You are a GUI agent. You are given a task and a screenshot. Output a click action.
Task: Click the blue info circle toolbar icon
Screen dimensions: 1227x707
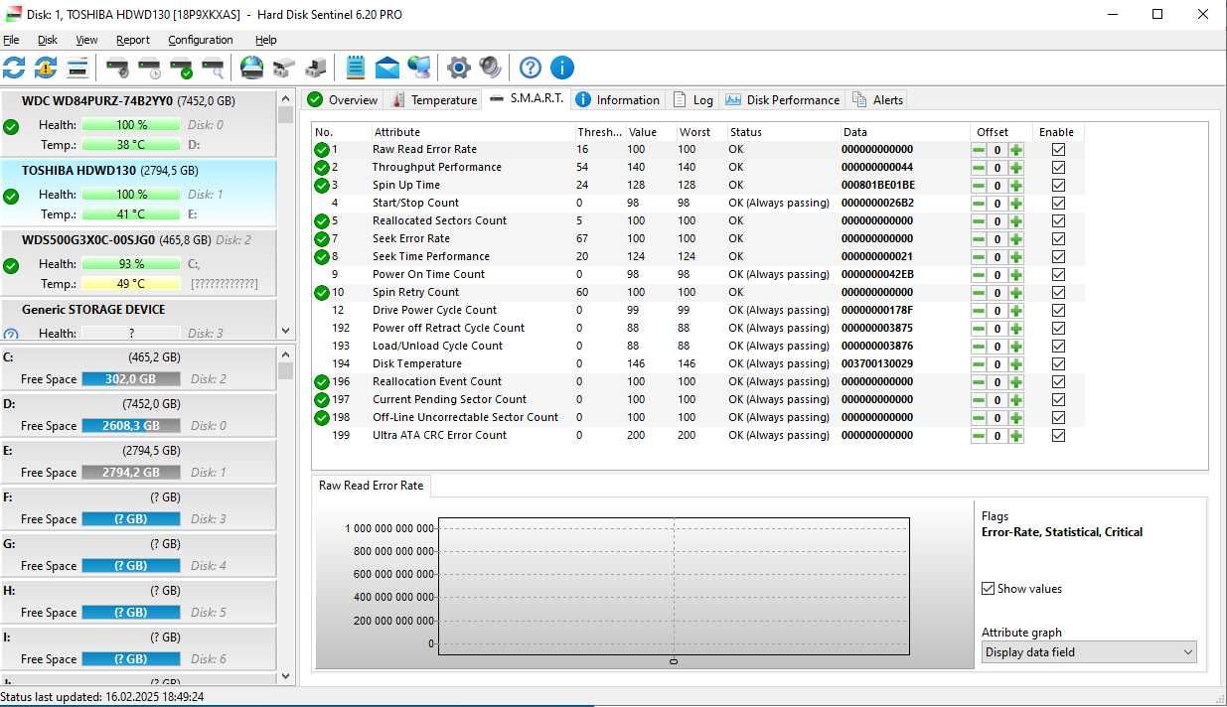562,68
